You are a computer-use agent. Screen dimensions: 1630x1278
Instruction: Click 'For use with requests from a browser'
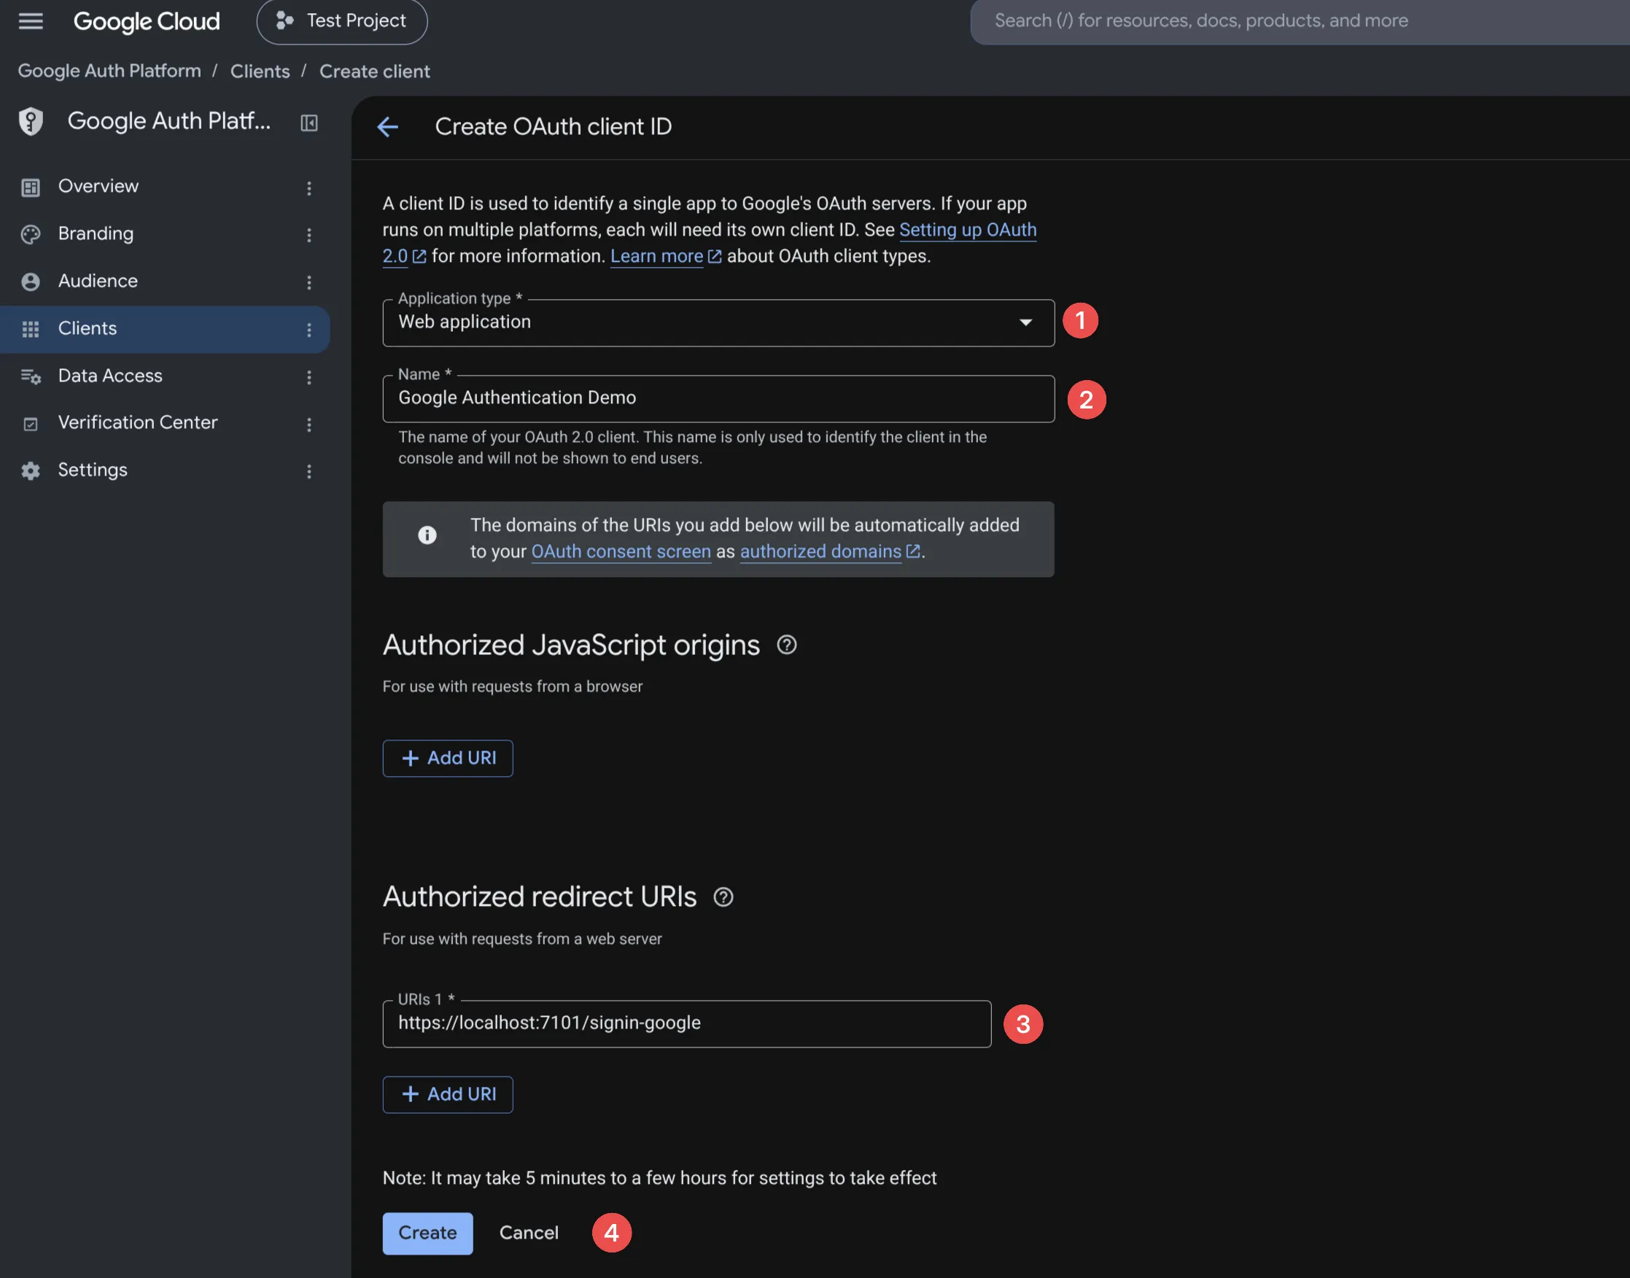pos(513,686)
